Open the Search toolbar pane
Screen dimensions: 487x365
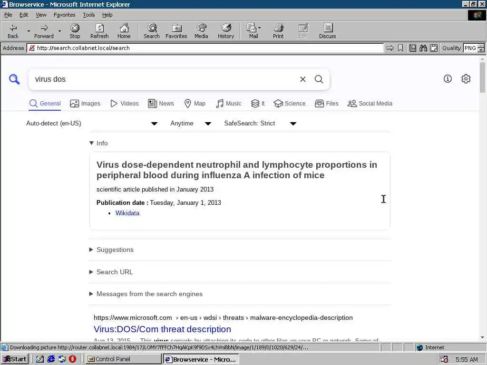click(x=152, y=31)
